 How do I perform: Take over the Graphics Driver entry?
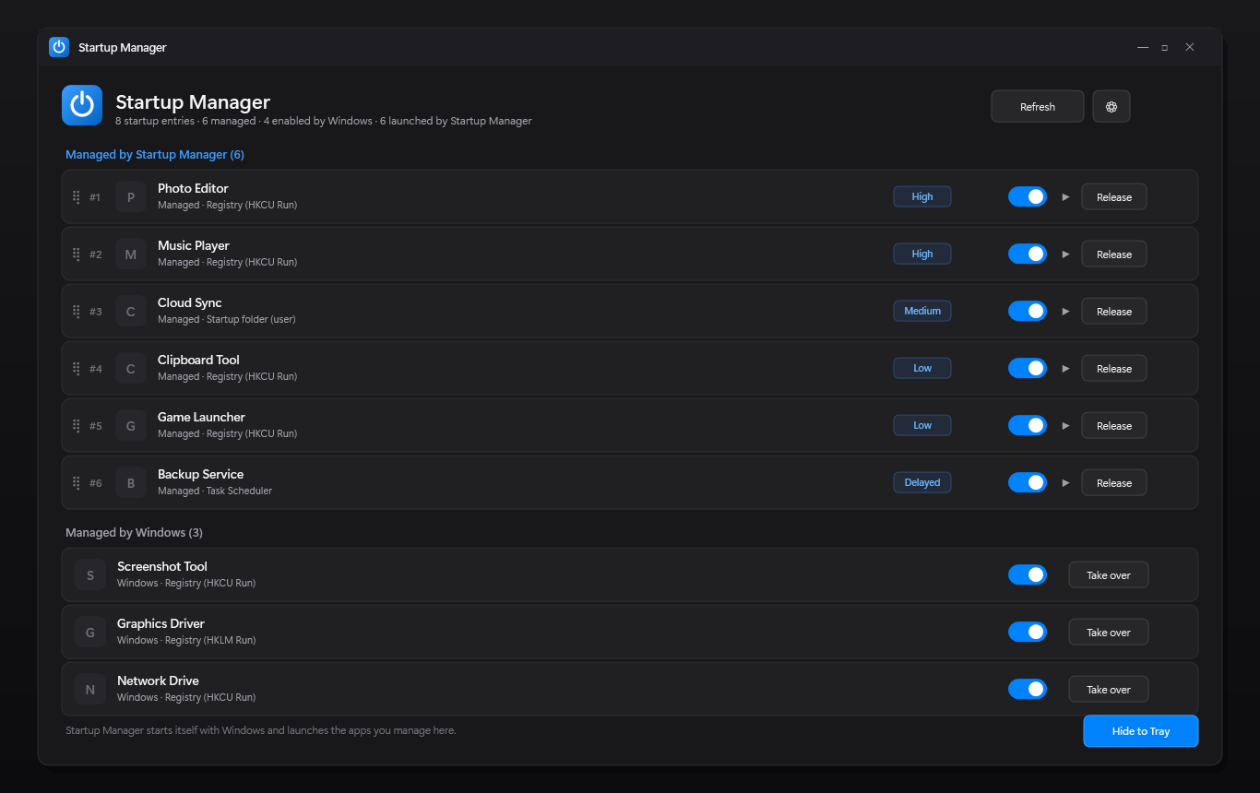[x=1109, y=633]
